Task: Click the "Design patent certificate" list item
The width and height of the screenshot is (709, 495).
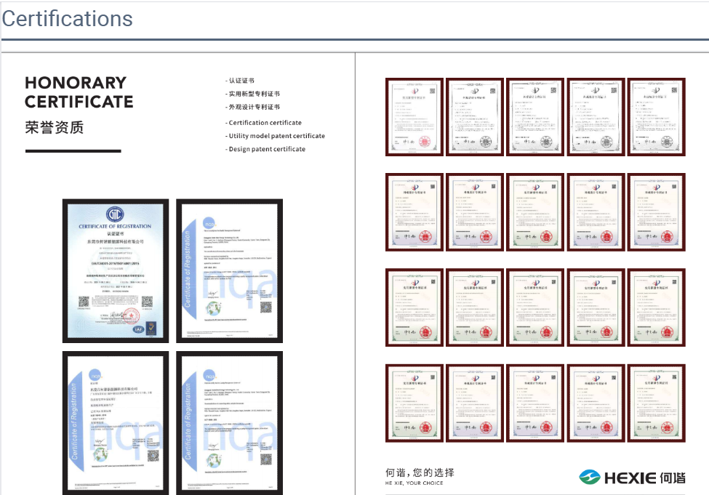Action: pos(266,149)
